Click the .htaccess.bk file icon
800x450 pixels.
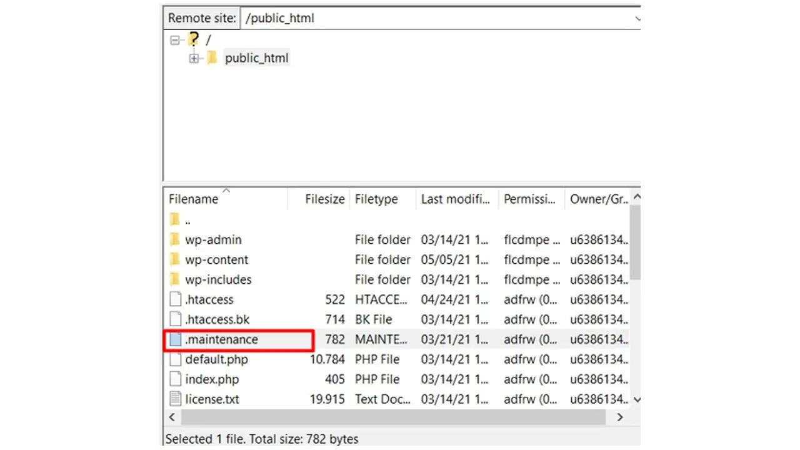pyautogui.click(x=175, y=319)
